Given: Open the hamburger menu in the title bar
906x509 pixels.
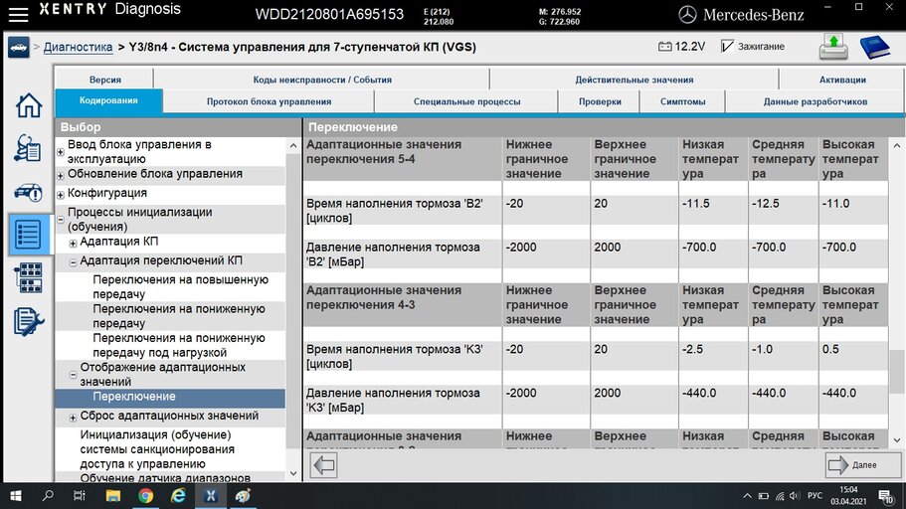Looking at the screenshot, I should 18,14.
